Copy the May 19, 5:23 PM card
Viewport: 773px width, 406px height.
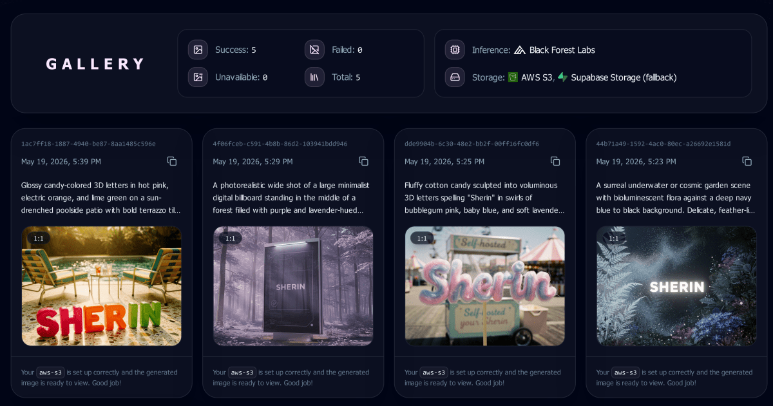(747, 161)
